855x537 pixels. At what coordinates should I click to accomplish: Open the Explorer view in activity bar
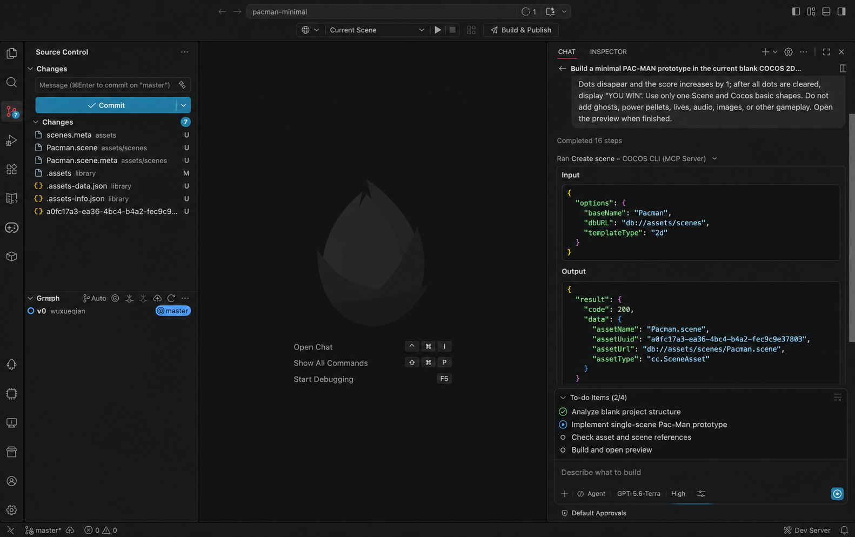pyautogui.click(x=11, y=53)
